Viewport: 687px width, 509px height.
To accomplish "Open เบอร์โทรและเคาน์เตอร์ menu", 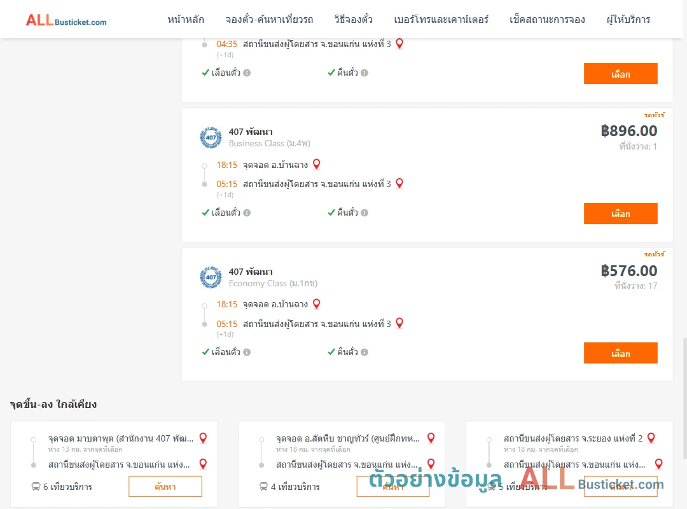I will [441, 20].
